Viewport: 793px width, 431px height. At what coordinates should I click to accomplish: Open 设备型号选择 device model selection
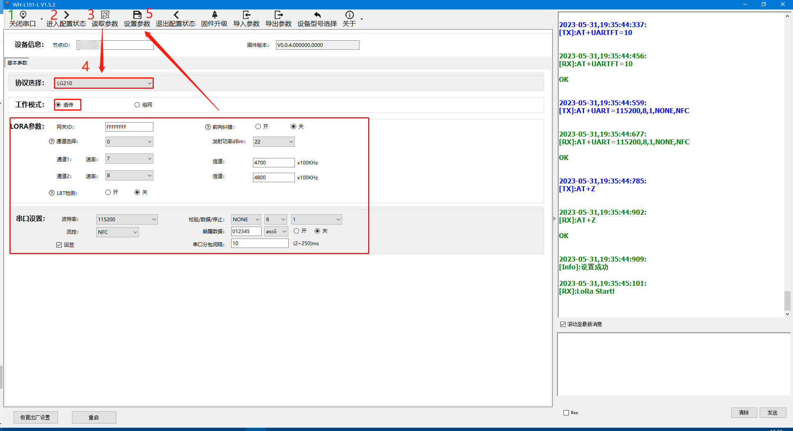click(317, 15)
